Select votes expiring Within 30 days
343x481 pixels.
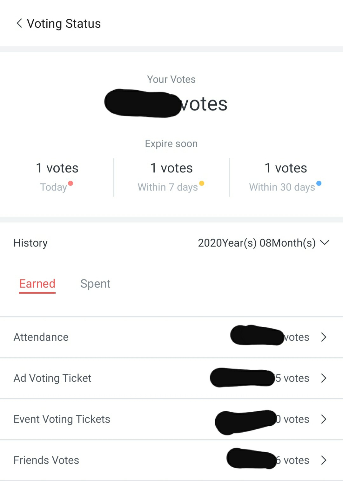[286, 177]
